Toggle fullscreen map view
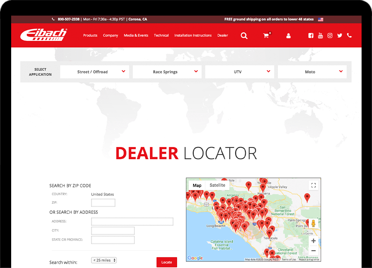This screenshot has width=372, height=268. pos(313,185)
